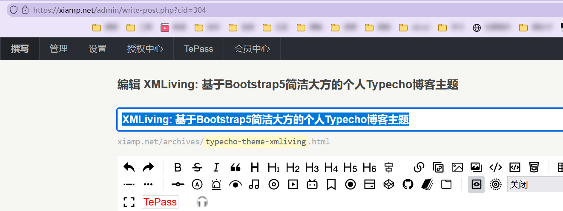Insert an H2 heading
This screenshot has width=563, height=211.
point(293,167)
